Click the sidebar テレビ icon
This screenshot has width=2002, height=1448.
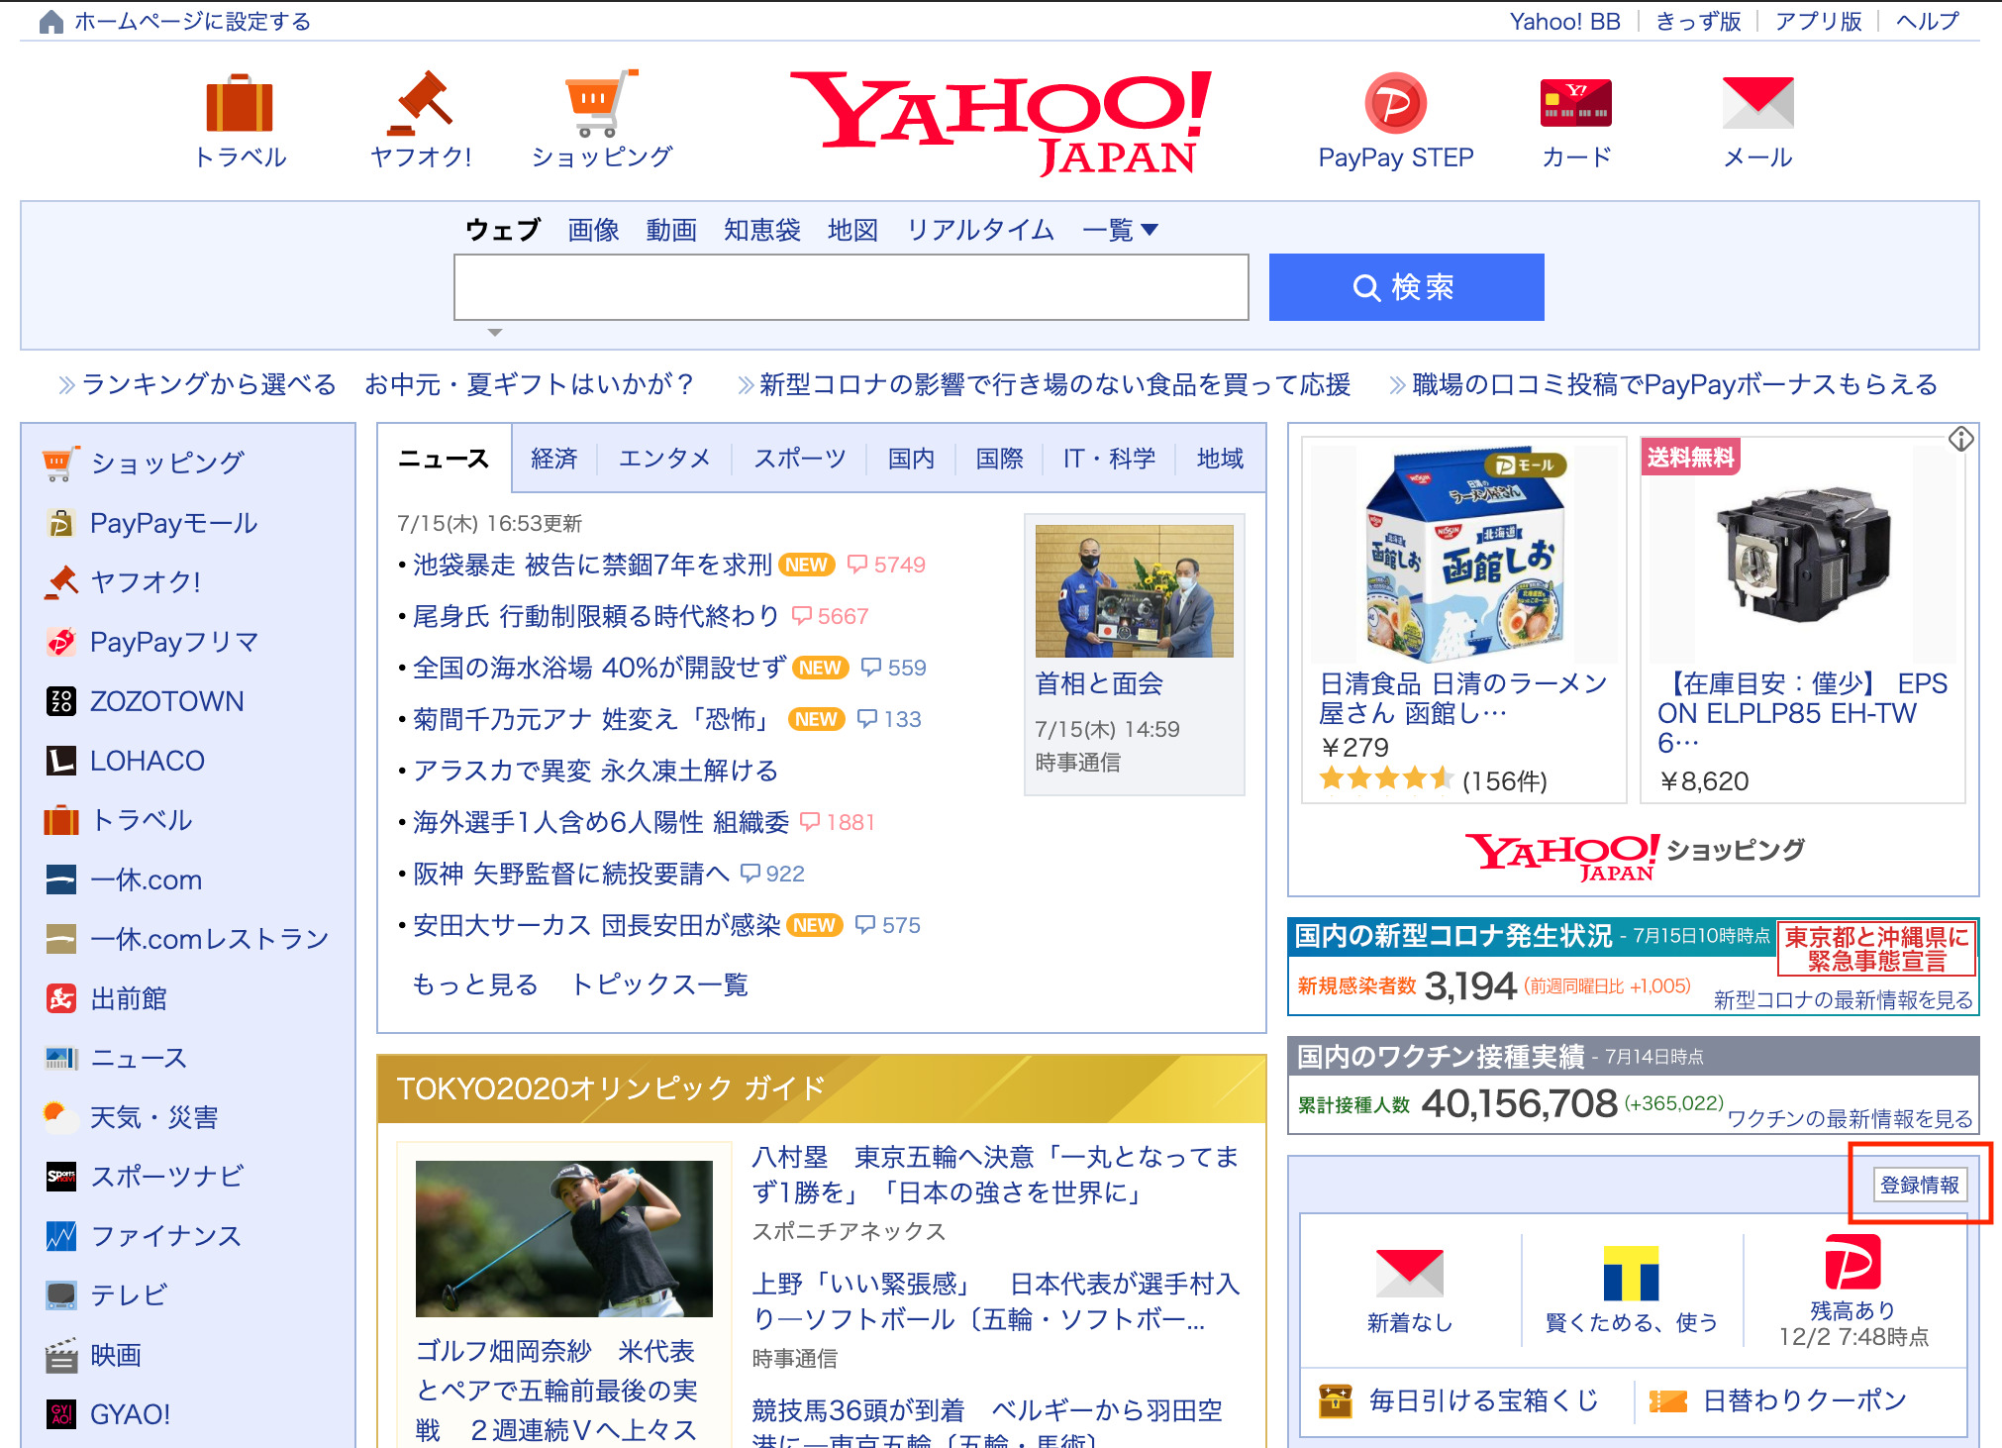coord(60,1295)
